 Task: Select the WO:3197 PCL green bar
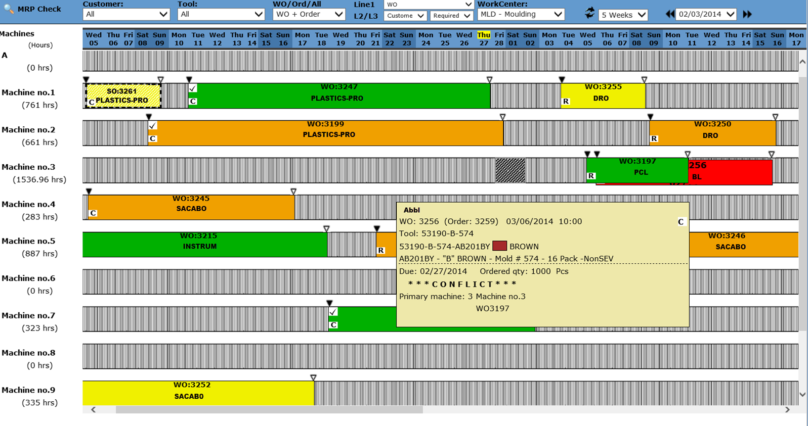point(637,170)
